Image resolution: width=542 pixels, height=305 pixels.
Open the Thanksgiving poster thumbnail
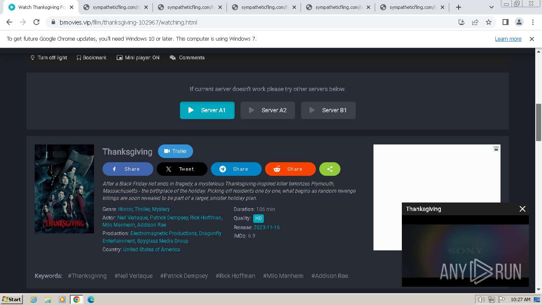[x=64, y=189]
